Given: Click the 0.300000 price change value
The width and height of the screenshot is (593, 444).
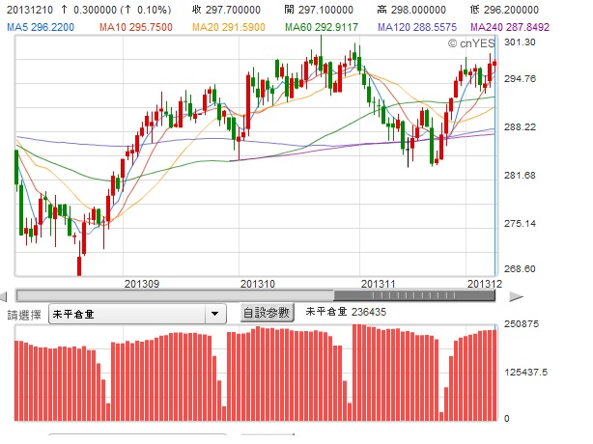Looking at the screenshot, I should [x=95, y=10].
